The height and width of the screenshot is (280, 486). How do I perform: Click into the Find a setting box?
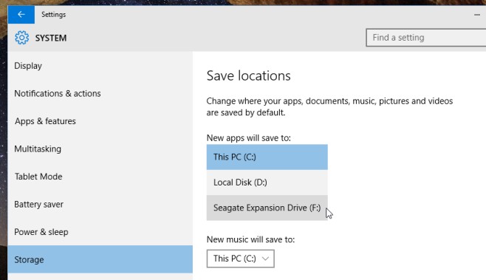[426, 38]
